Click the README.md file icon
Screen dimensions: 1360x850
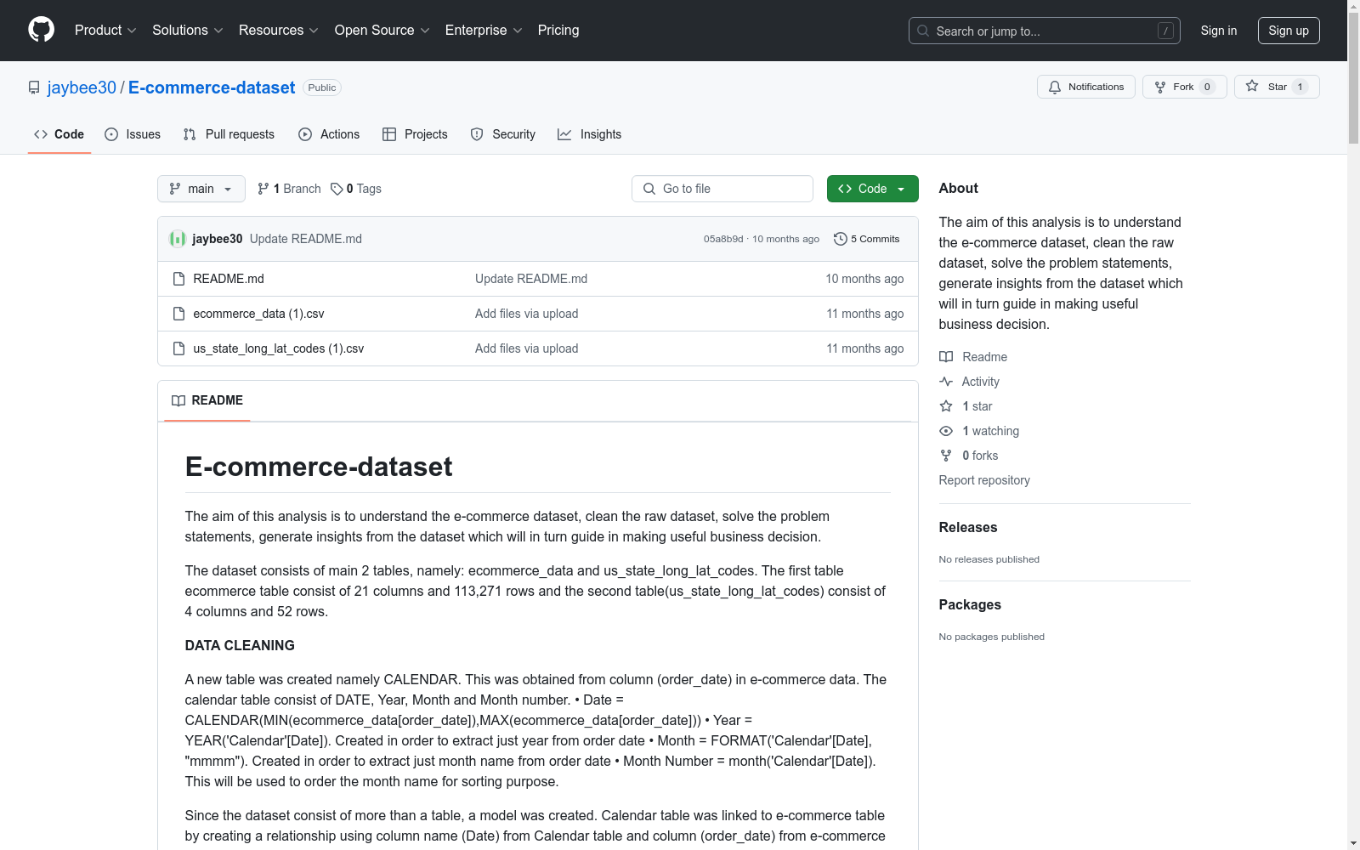click(178, 279)
